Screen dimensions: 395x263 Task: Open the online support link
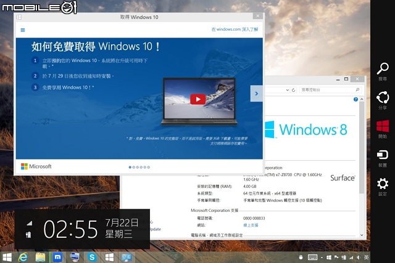pos(251,225)
